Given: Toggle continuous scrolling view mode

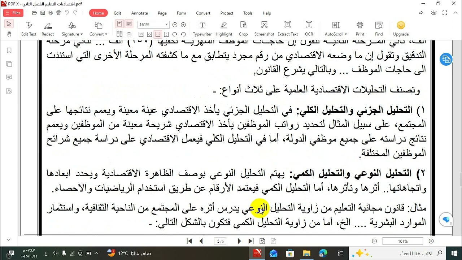Looking at the screenshot, I should pos(129,24).
